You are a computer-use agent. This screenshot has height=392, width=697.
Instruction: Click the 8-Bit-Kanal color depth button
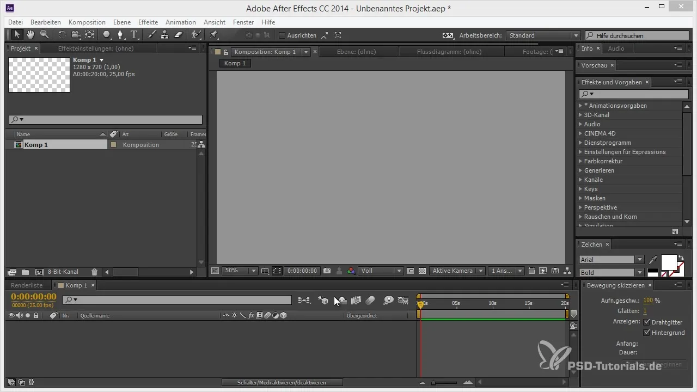63,272
